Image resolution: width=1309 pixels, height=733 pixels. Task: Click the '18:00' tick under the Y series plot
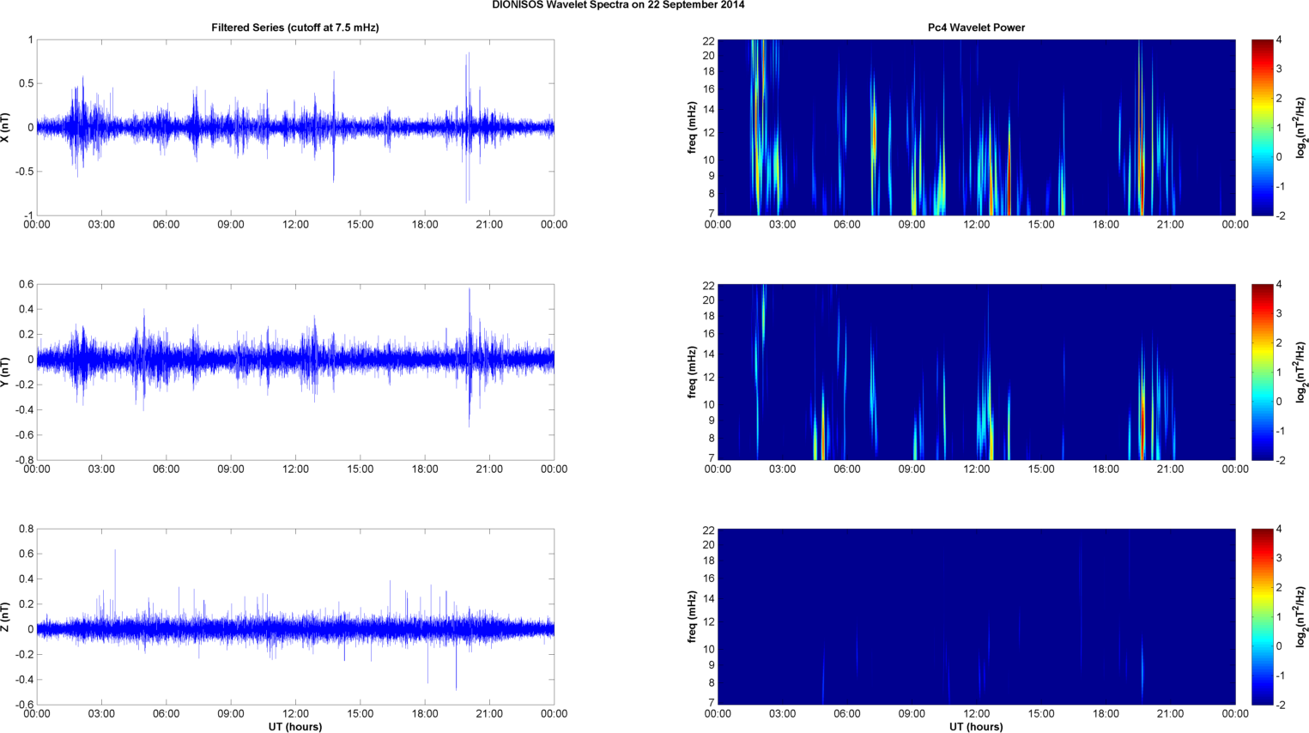(x=425, y=469)
